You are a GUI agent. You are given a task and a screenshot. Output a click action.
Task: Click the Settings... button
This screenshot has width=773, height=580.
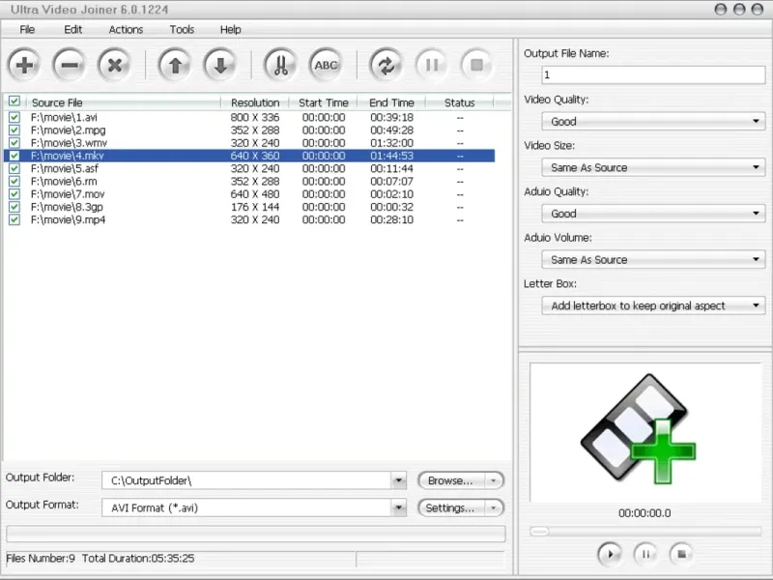coord(451,507)
